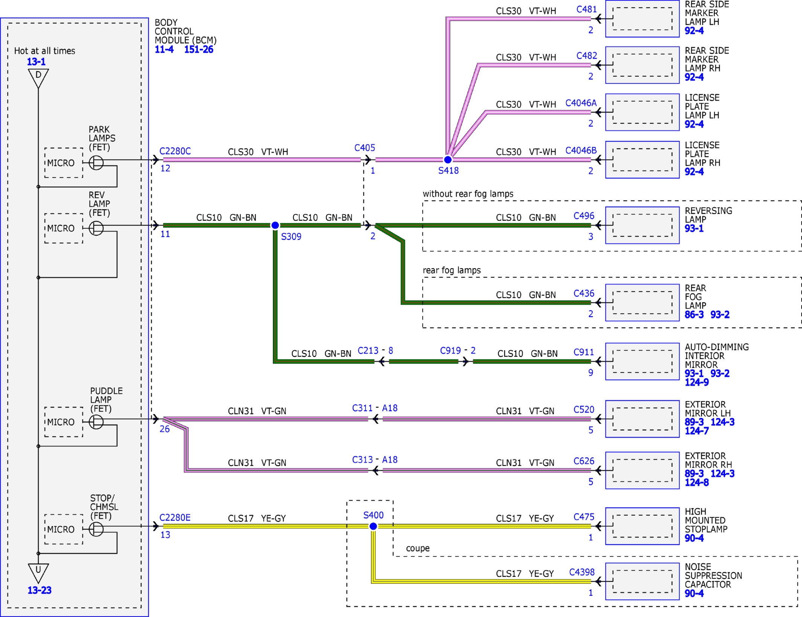The width and height of the screenshot is (802, 617).
Task: Click the Park Lamps FET symbol
Action: click(96, 163)
